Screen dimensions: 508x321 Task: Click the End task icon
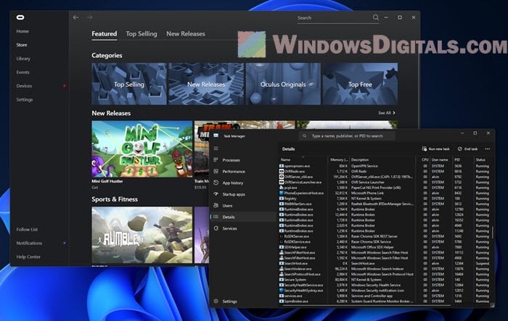(459, 149)
